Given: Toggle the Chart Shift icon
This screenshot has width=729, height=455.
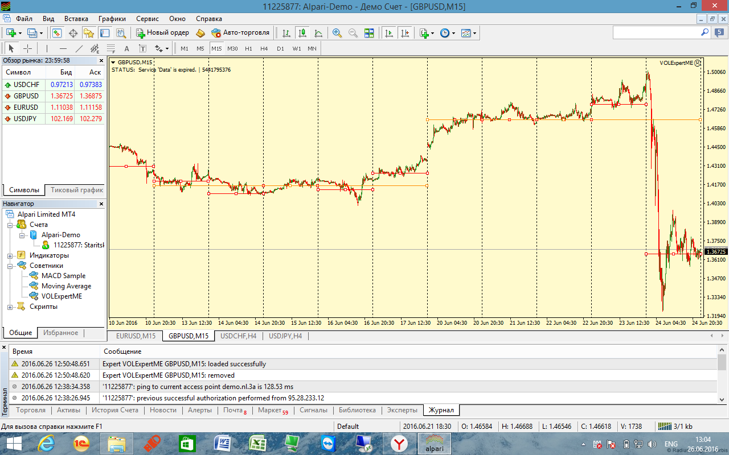Looking at the screenshot, I should (x=405, y=33).
